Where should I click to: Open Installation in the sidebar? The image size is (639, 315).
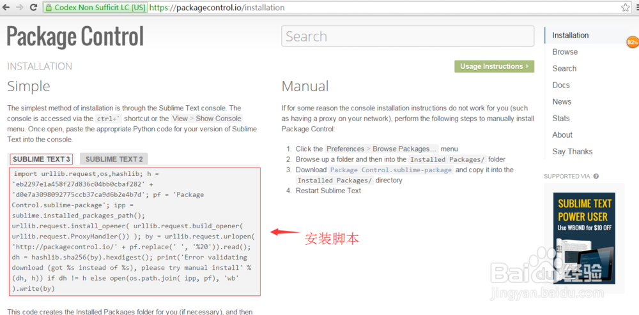coord(570,35)
